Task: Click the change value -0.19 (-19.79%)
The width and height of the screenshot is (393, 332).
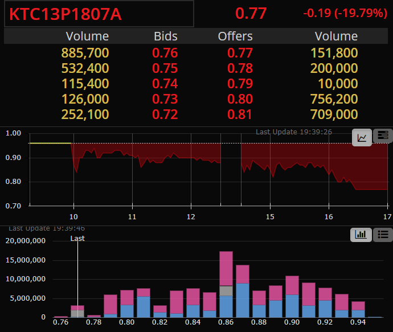Action: (345, 13)
